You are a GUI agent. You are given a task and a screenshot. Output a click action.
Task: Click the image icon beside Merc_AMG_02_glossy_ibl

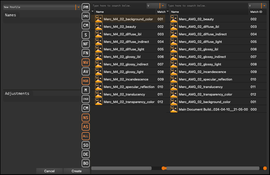pos(174,49)
